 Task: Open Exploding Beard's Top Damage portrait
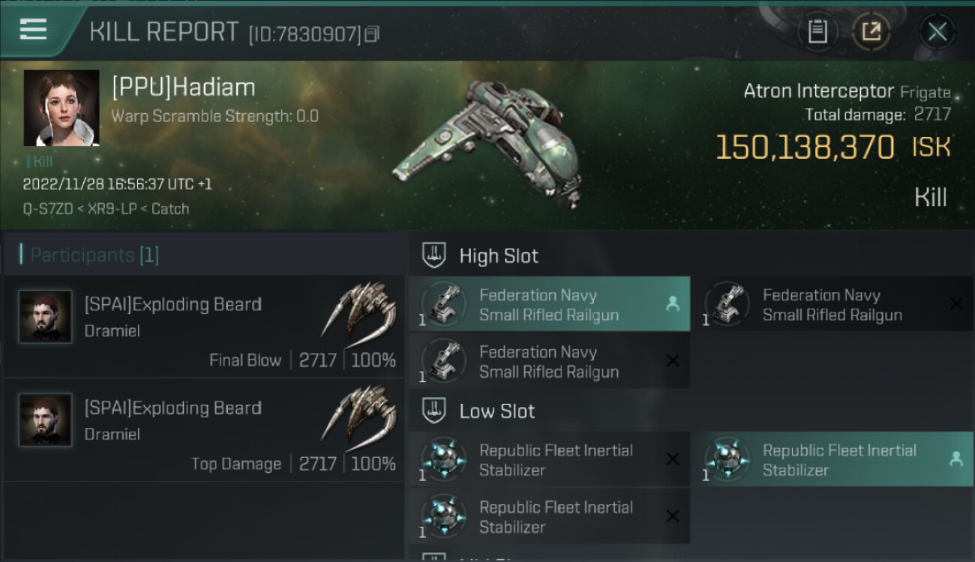45,420
